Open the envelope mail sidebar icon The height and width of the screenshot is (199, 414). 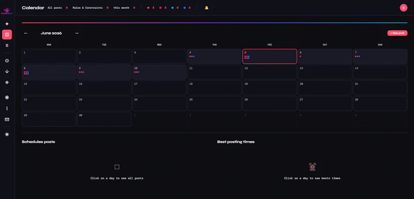pos(7,119)
